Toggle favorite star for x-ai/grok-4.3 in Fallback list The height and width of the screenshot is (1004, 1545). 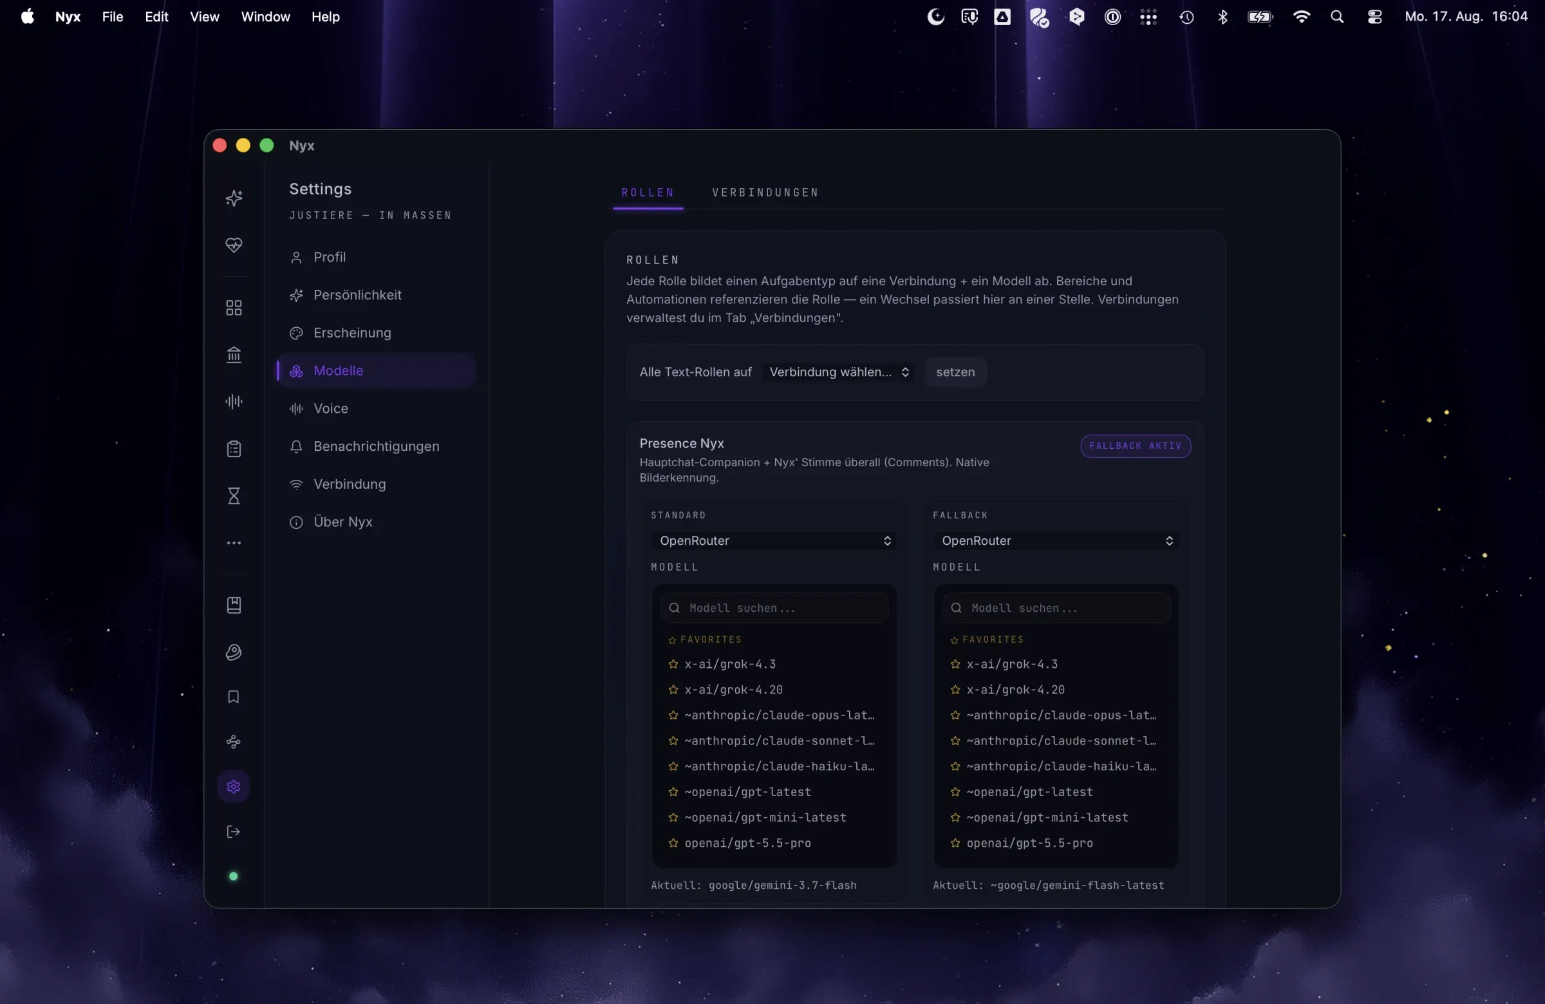[955, 664]
